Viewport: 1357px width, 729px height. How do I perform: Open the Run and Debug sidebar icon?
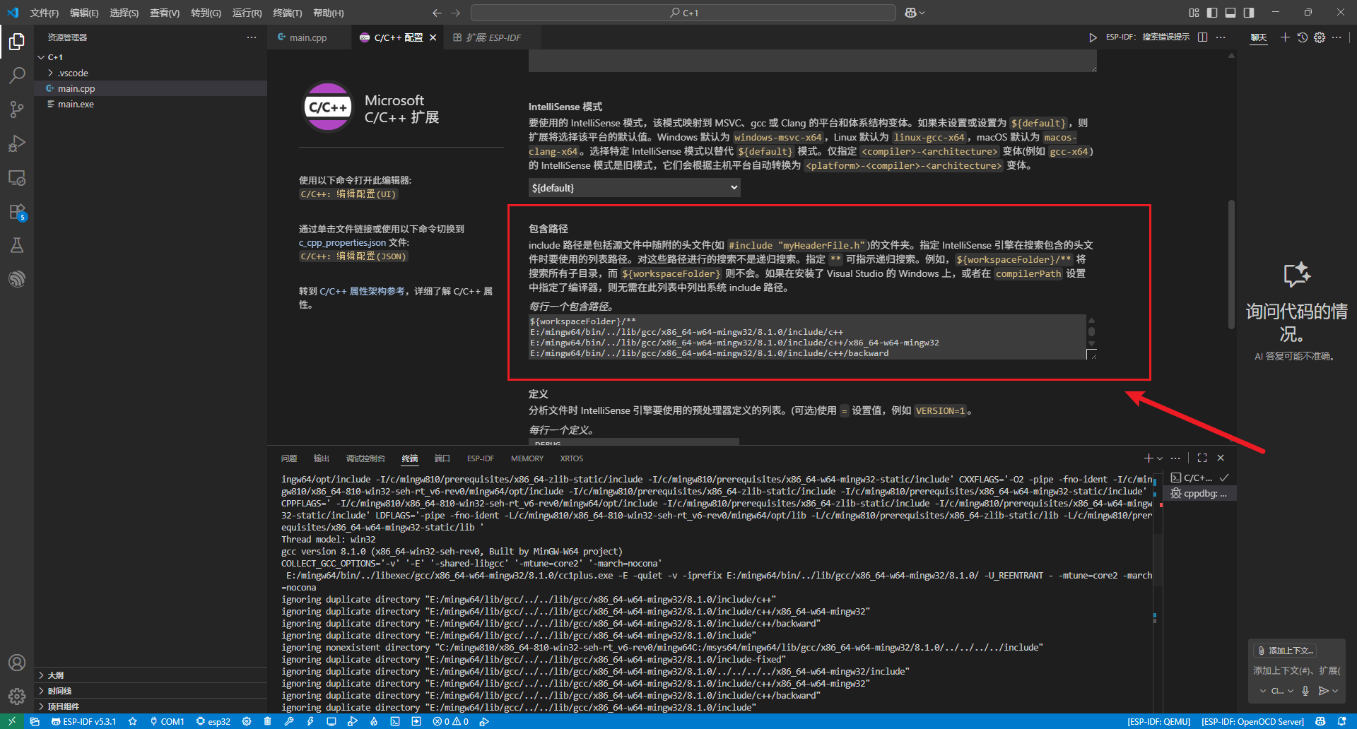tap(17, 143)
